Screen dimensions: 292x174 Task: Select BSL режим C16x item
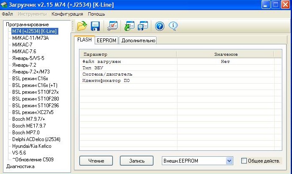point(30,79)
